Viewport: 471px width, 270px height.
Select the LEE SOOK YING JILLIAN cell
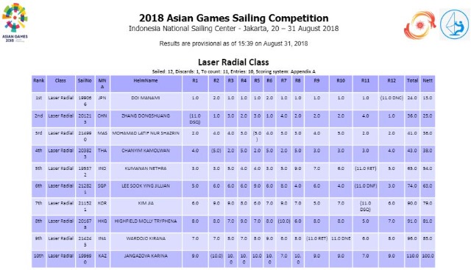(146, 189)
